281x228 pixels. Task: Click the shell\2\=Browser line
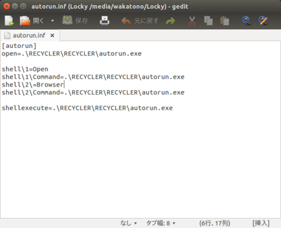32,85
